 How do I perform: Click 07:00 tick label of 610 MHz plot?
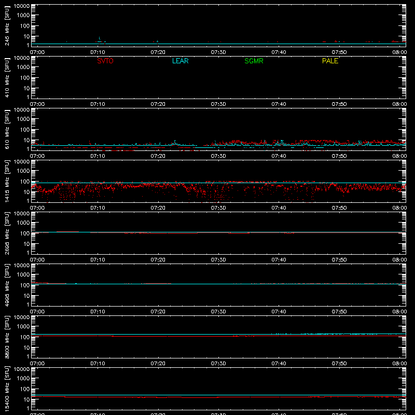pos(37,156)
